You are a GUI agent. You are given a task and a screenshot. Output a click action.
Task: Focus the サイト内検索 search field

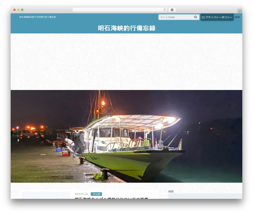[x=176, y=17]
